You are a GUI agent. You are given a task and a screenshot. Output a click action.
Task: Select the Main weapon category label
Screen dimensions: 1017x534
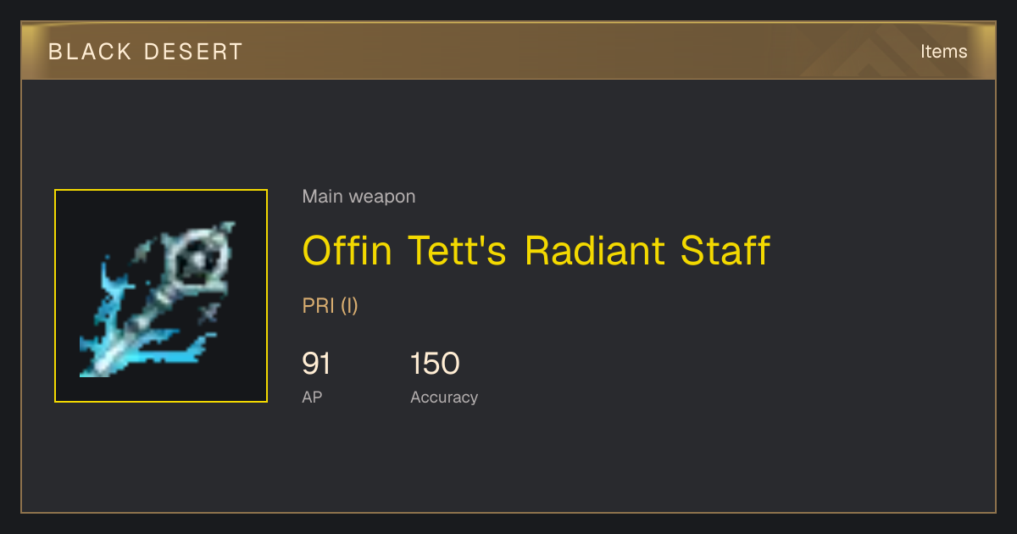point(358,197)
